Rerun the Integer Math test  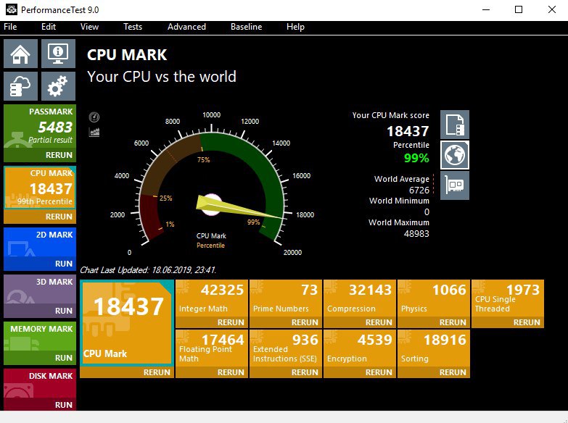click(212, 322)
